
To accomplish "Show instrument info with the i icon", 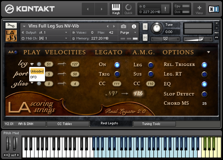I will coord(134,26).
